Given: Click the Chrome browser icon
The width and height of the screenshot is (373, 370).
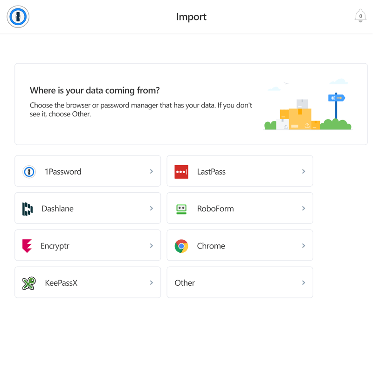Looking at the screenshot, I should click(x=181, y=246).
